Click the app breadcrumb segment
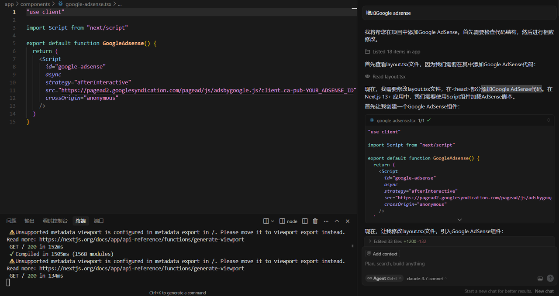The image size is (559, 296). pos(9,4)
